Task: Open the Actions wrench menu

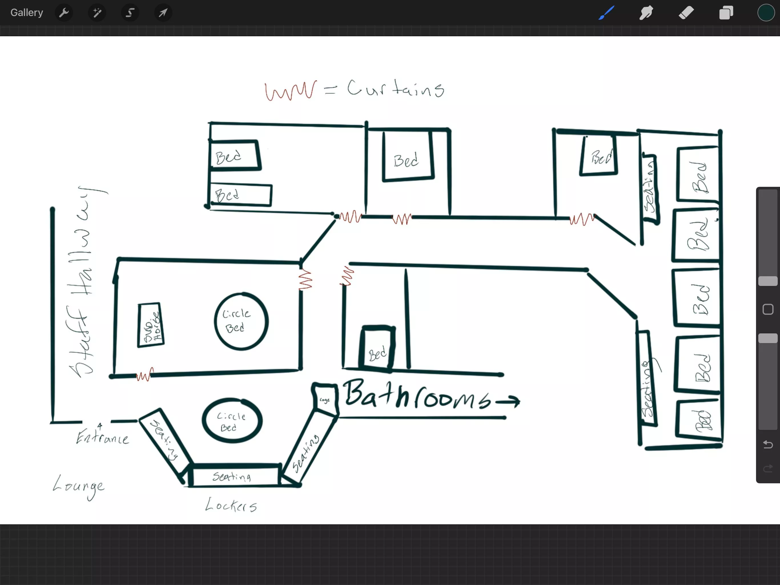Action: [x=64, y=13]
